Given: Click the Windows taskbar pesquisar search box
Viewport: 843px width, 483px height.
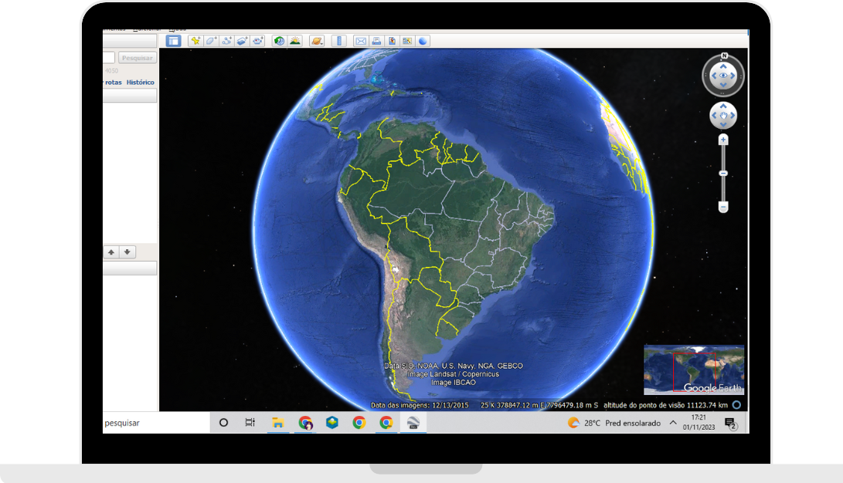Looking at the screenshot, I should pyautogui.click(x=156, y=423).
